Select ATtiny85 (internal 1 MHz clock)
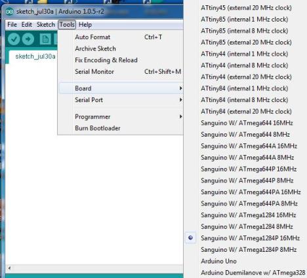The image size is (307, 278). 245,19
